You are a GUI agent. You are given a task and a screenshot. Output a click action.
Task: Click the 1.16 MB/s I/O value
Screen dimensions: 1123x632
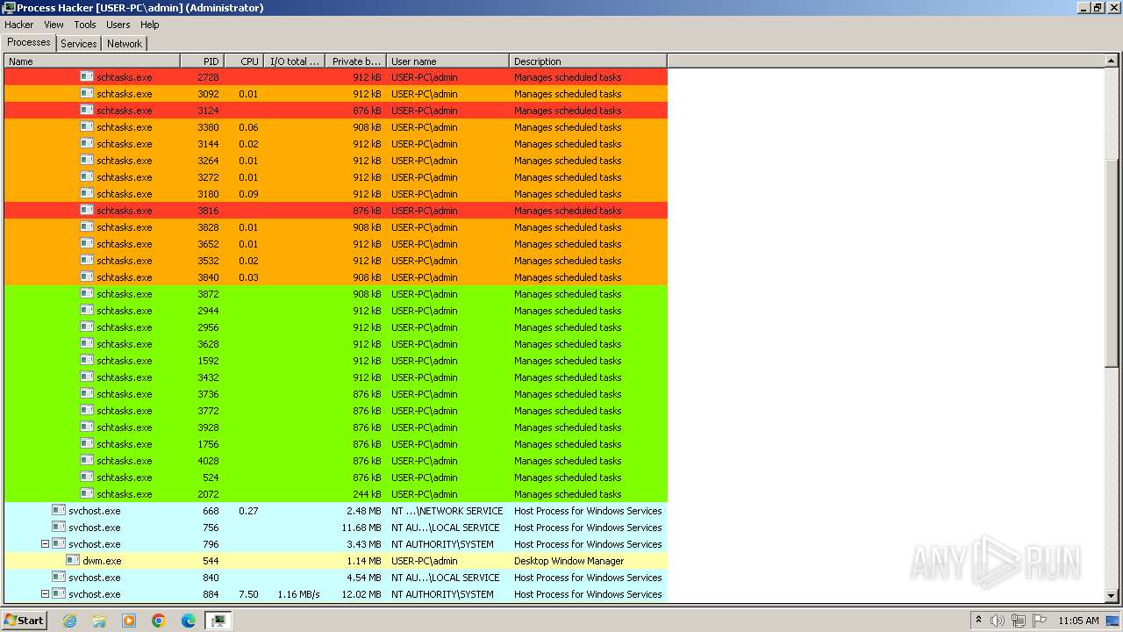point(298,594)
